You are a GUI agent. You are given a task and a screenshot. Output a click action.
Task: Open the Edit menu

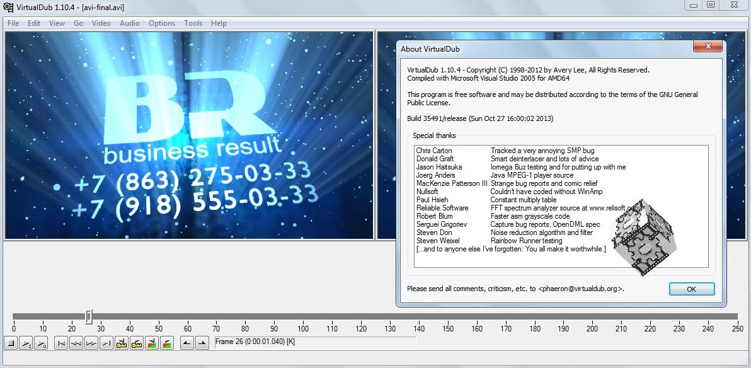point(34,23)
